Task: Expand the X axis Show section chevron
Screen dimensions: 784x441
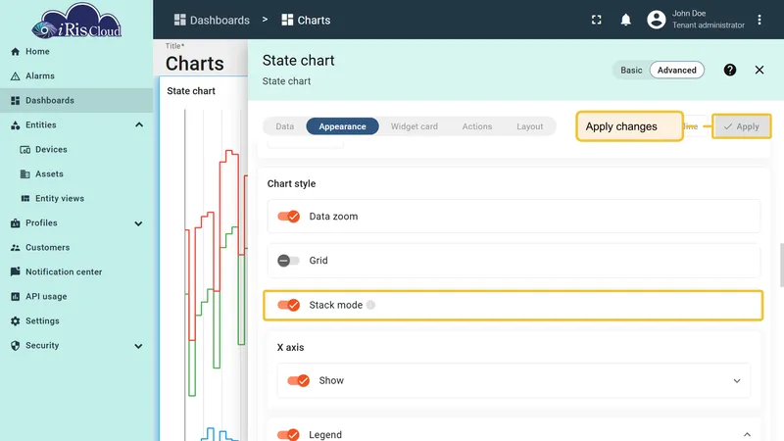Action: [x=737, y=381]
